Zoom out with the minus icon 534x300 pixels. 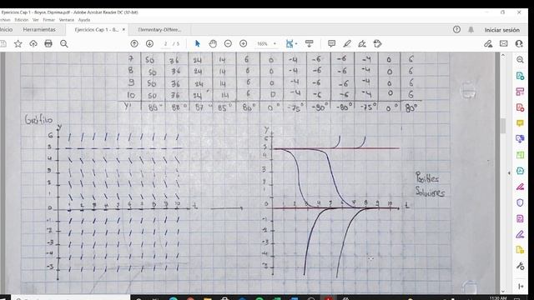click(x=228, y=43)
